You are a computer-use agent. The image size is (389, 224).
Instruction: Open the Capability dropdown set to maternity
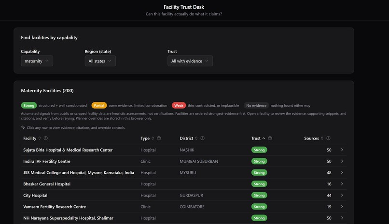pyautogui.click(x=37, y=61)
